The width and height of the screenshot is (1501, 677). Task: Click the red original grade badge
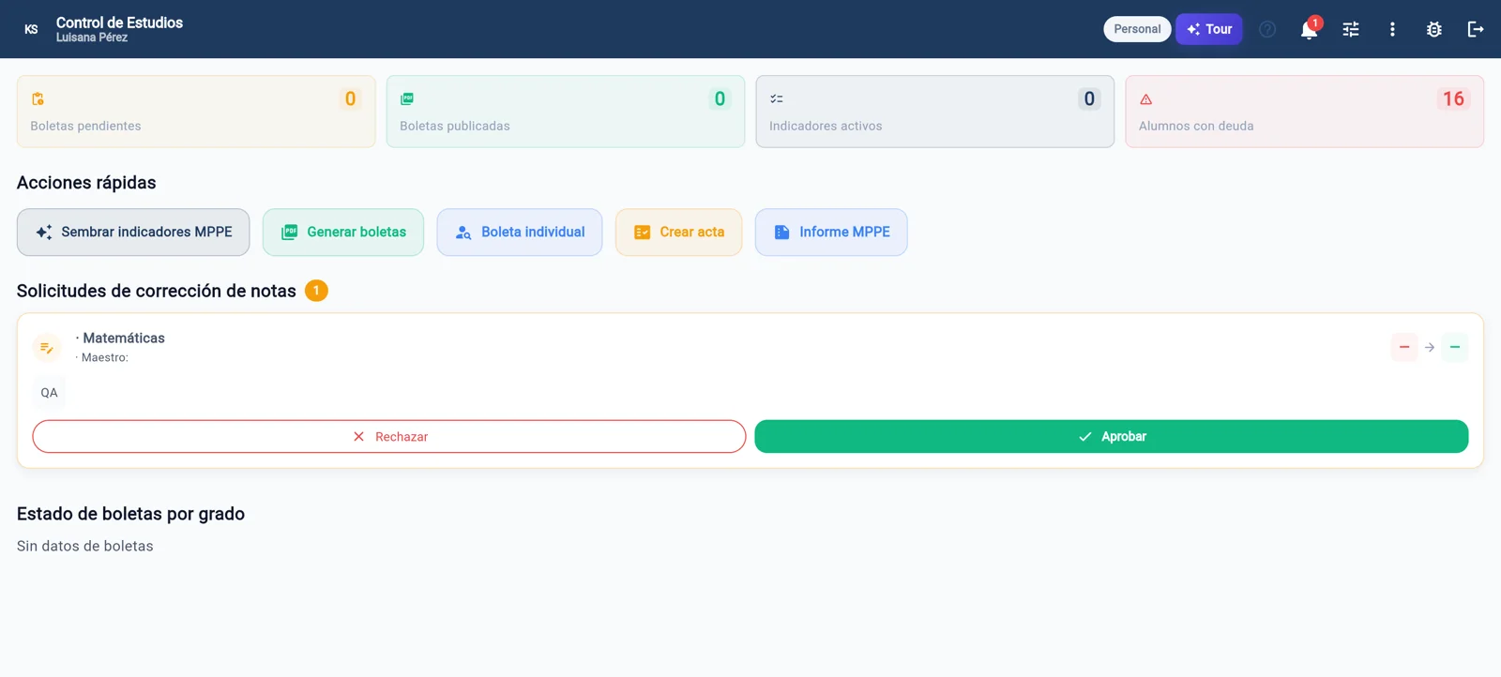tap(1404, 347)
